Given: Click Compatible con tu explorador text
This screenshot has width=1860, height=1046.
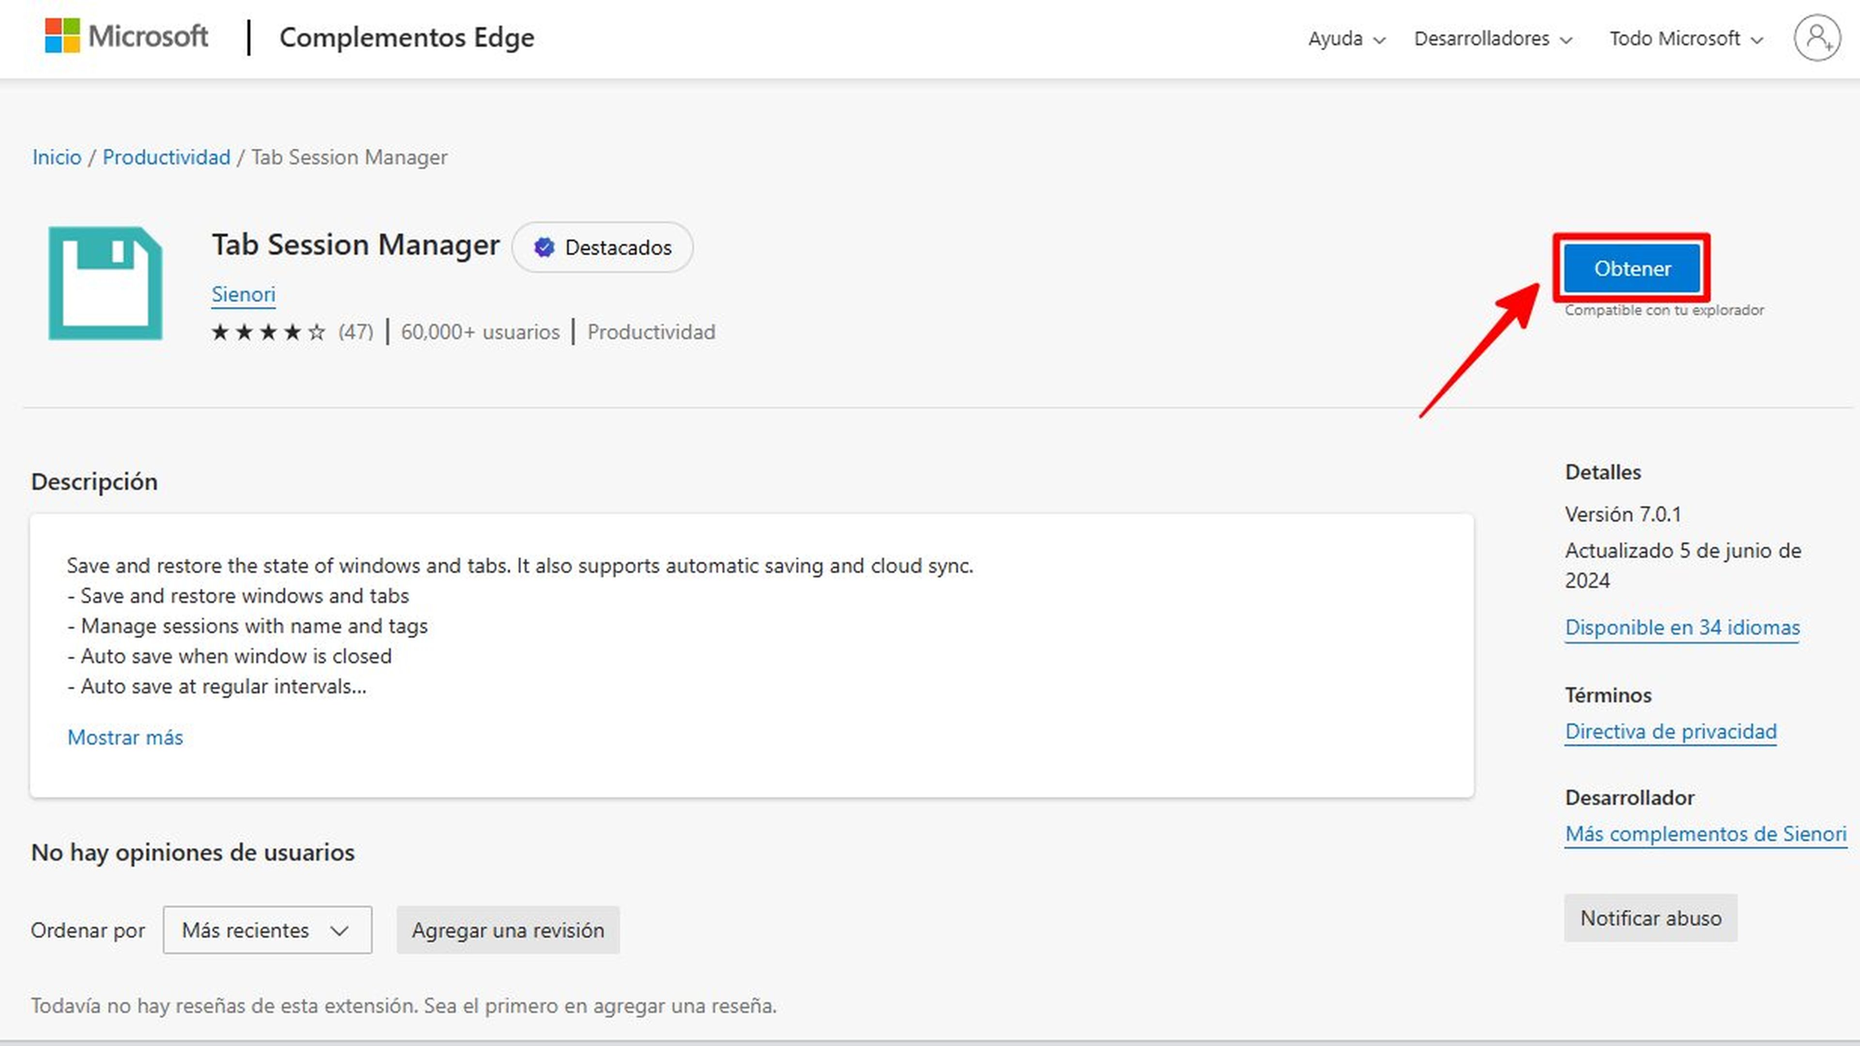Looking at the screenshot, I should pyautogui.click(x=1664, y=310).
